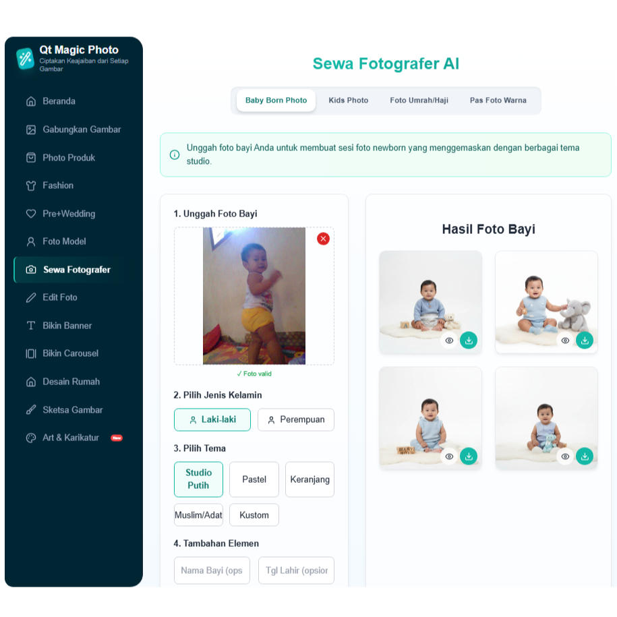
Task: Remove the uploaded baby photo
Action: point(323,239)
